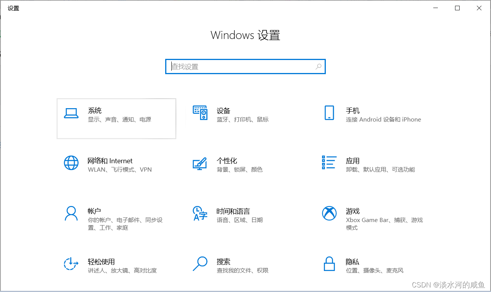This screenshot has height=292, width=491.
Task: Click the text 蓝牙、打印机、鼠标
Action: coord(242,120)
